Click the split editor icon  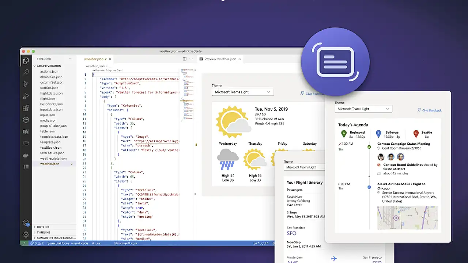coord(185,59)
